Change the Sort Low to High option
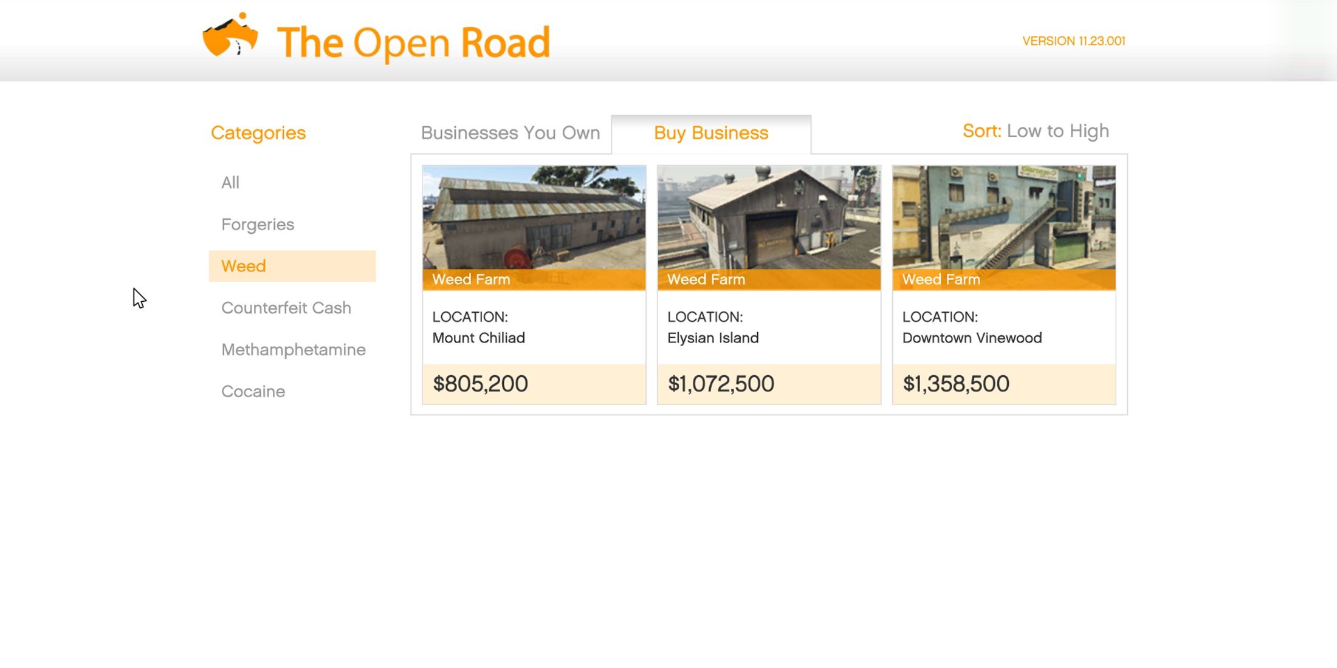This screenshot has width=1337, height=668. tap(1036, 131)
